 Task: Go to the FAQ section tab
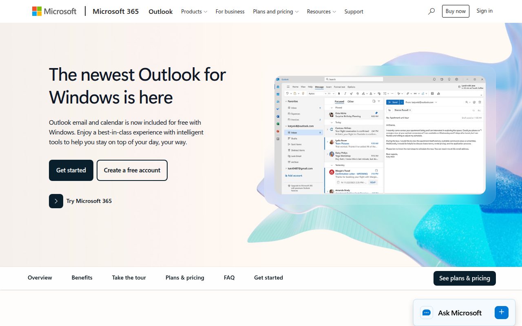pyautogui.click(x=229, y=278)
